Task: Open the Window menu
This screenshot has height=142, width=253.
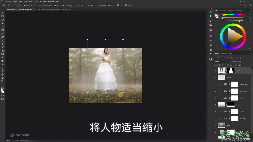Action: (51, 1)
